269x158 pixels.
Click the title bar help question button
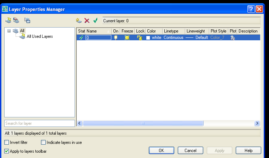point(251,9)
